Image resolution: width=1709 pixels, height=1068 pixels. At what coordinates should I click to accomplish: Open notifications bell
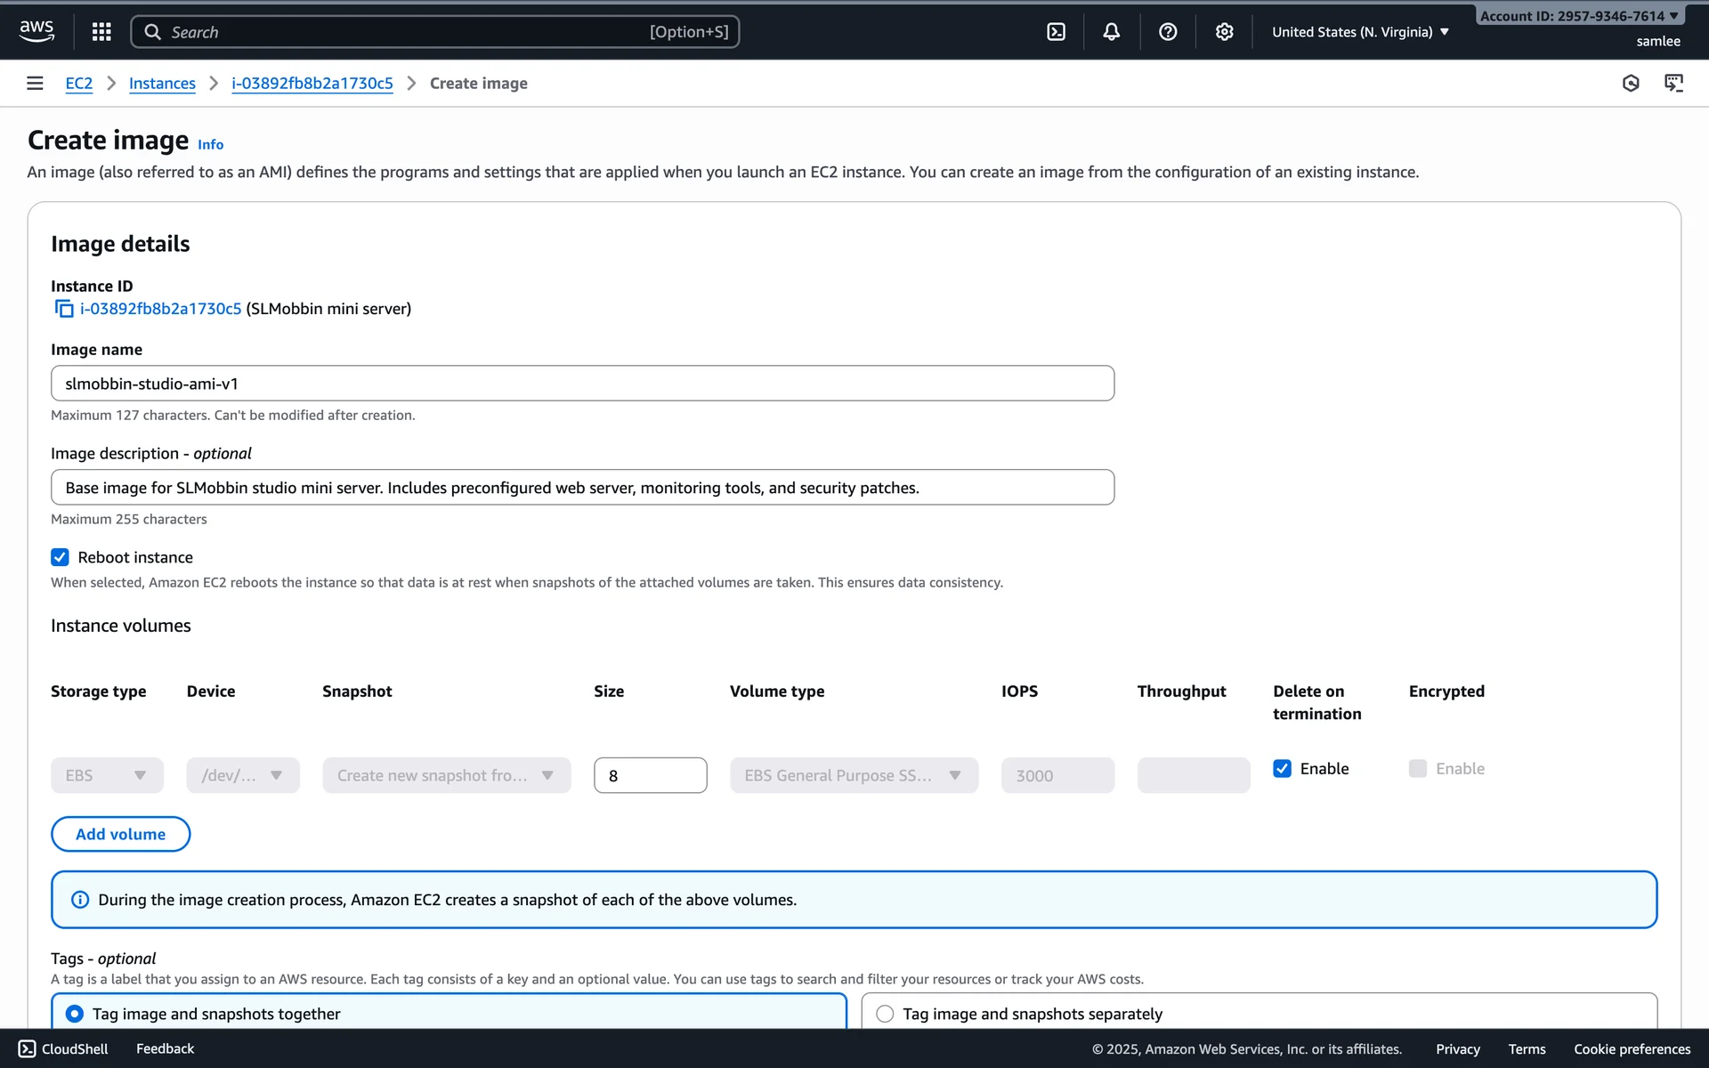tap(1111, 32)
